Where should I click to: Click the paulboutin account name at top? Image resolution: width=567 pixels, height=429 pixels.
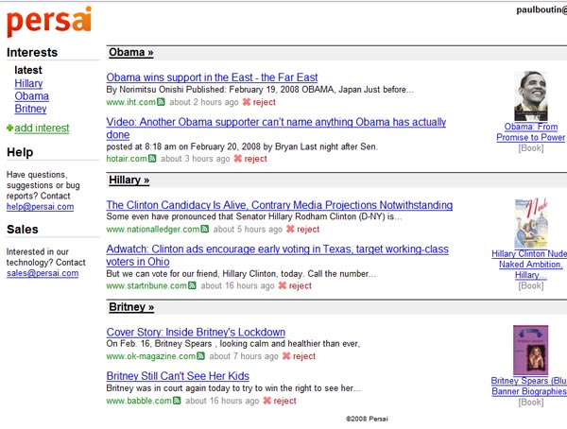tap(541, 9)
